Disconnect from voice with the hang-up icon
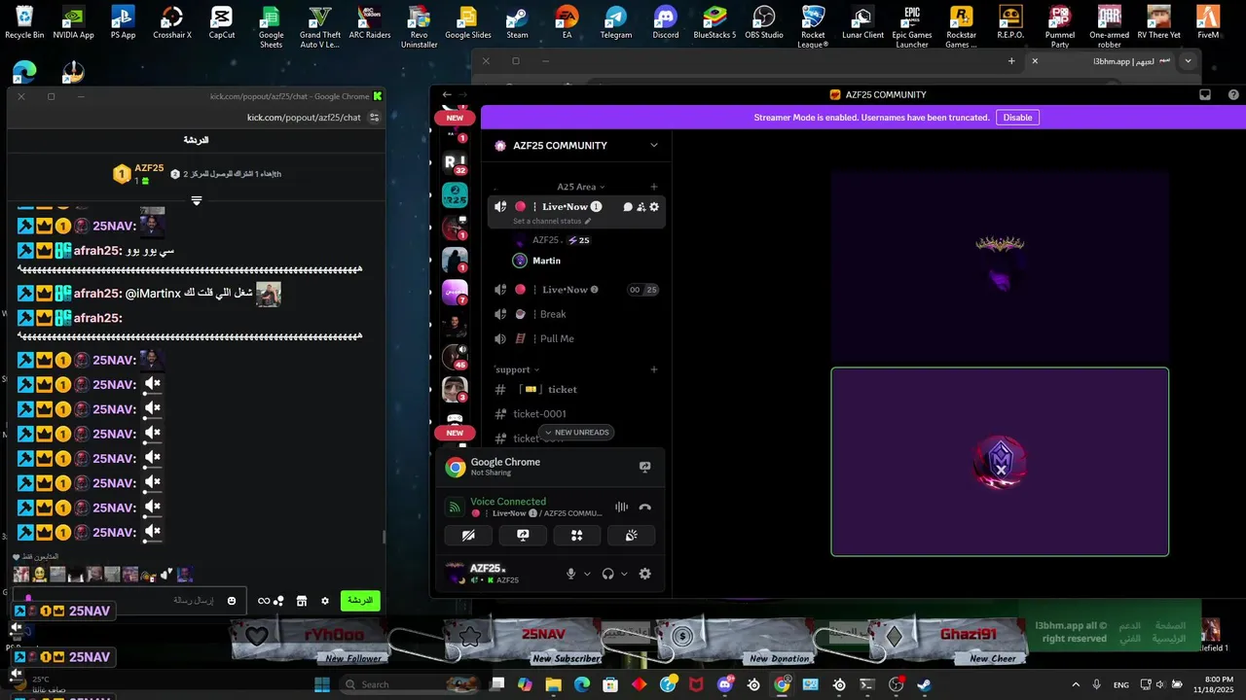1246x700 pixels. [644, 507]
